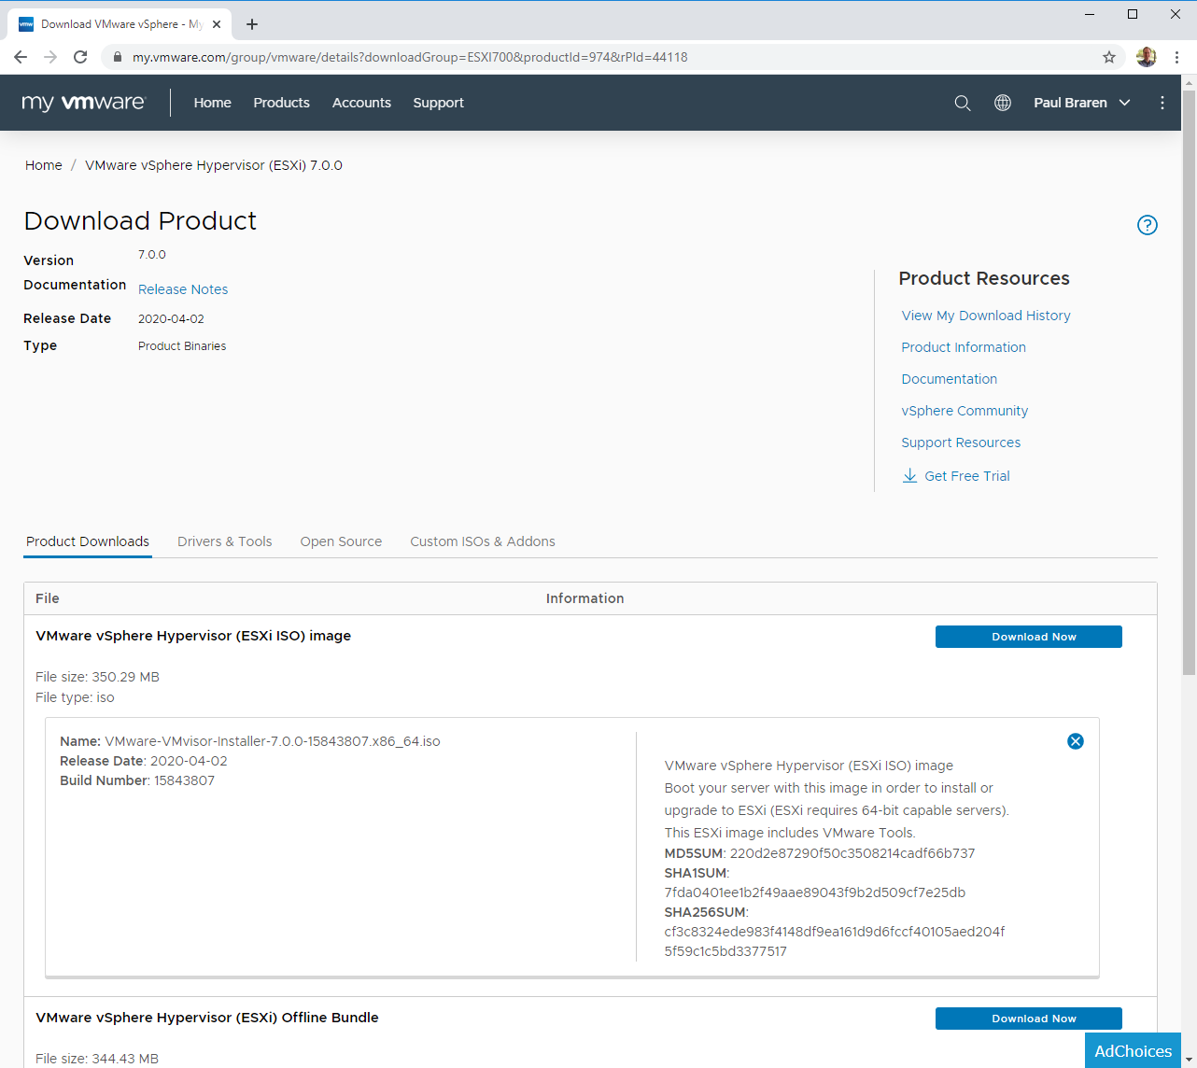Open the Support menu
Viewport: 1197px width, 1068px height.
tap(439, 103)
